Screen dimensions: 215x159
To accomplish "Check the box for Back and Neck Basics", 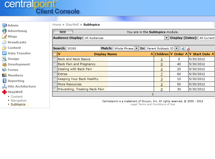I will click(x=55, y=59).
